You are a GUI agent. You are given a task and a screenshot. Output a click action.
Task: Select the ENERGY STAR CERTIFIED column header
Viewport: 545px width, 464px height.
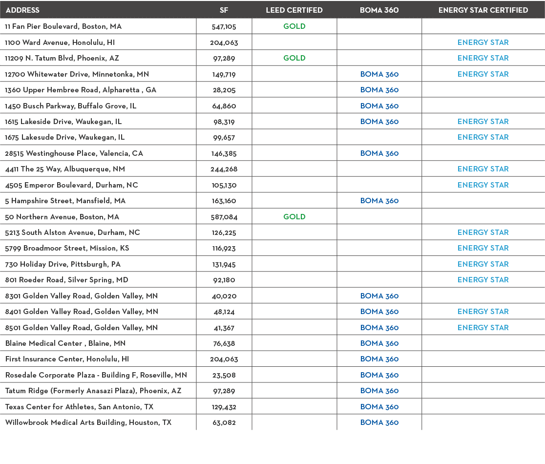tap(483, 10)
